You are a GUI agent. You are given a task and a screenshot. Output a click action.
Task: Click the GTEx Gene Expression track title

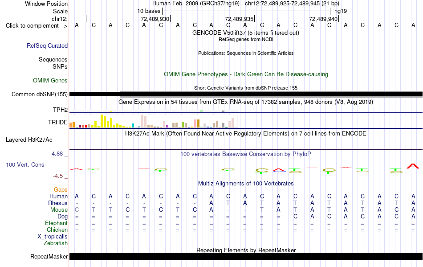pyautogui.click(x=246, y=102)
